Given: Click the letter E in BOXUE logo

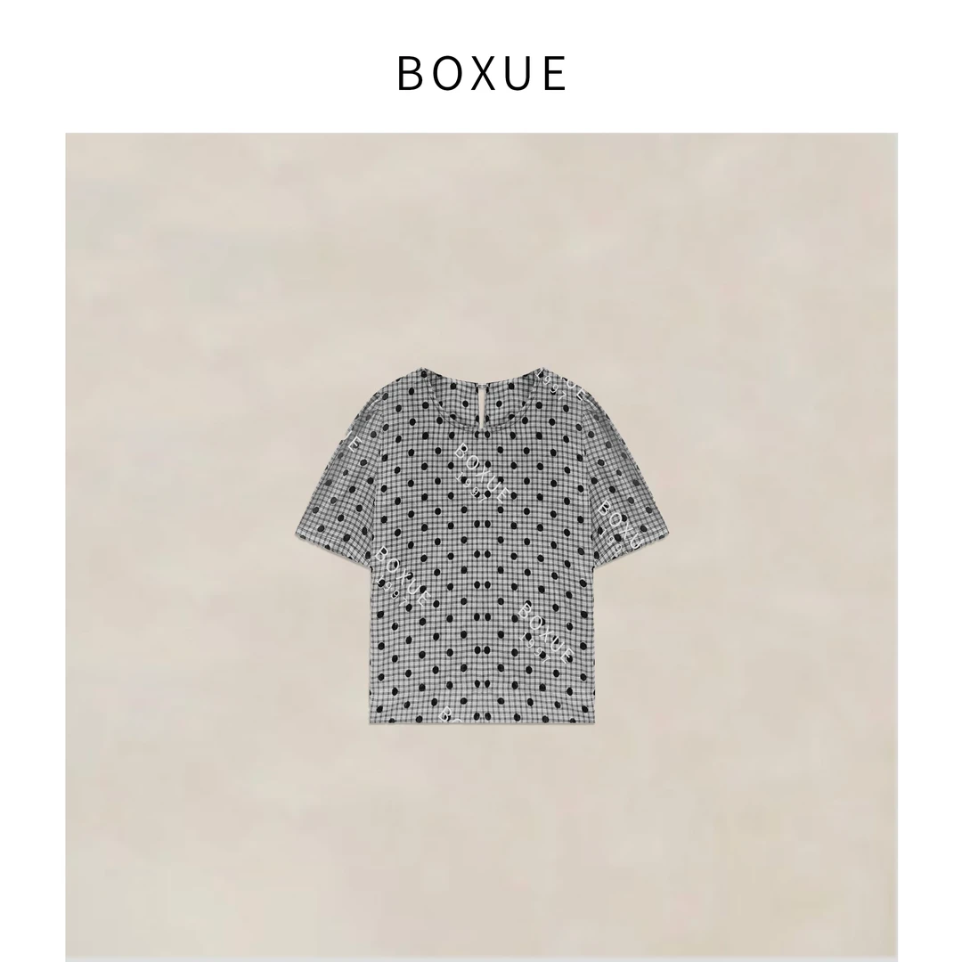Looking at the screenshot, I should pyautogui.click(x=555, y=74).
